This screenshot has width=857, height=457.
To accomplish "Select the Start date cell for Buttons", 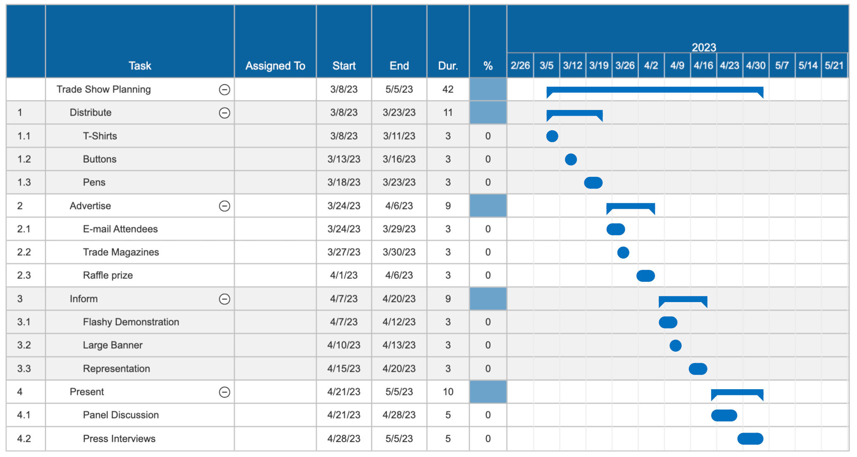I will point(344,159).
